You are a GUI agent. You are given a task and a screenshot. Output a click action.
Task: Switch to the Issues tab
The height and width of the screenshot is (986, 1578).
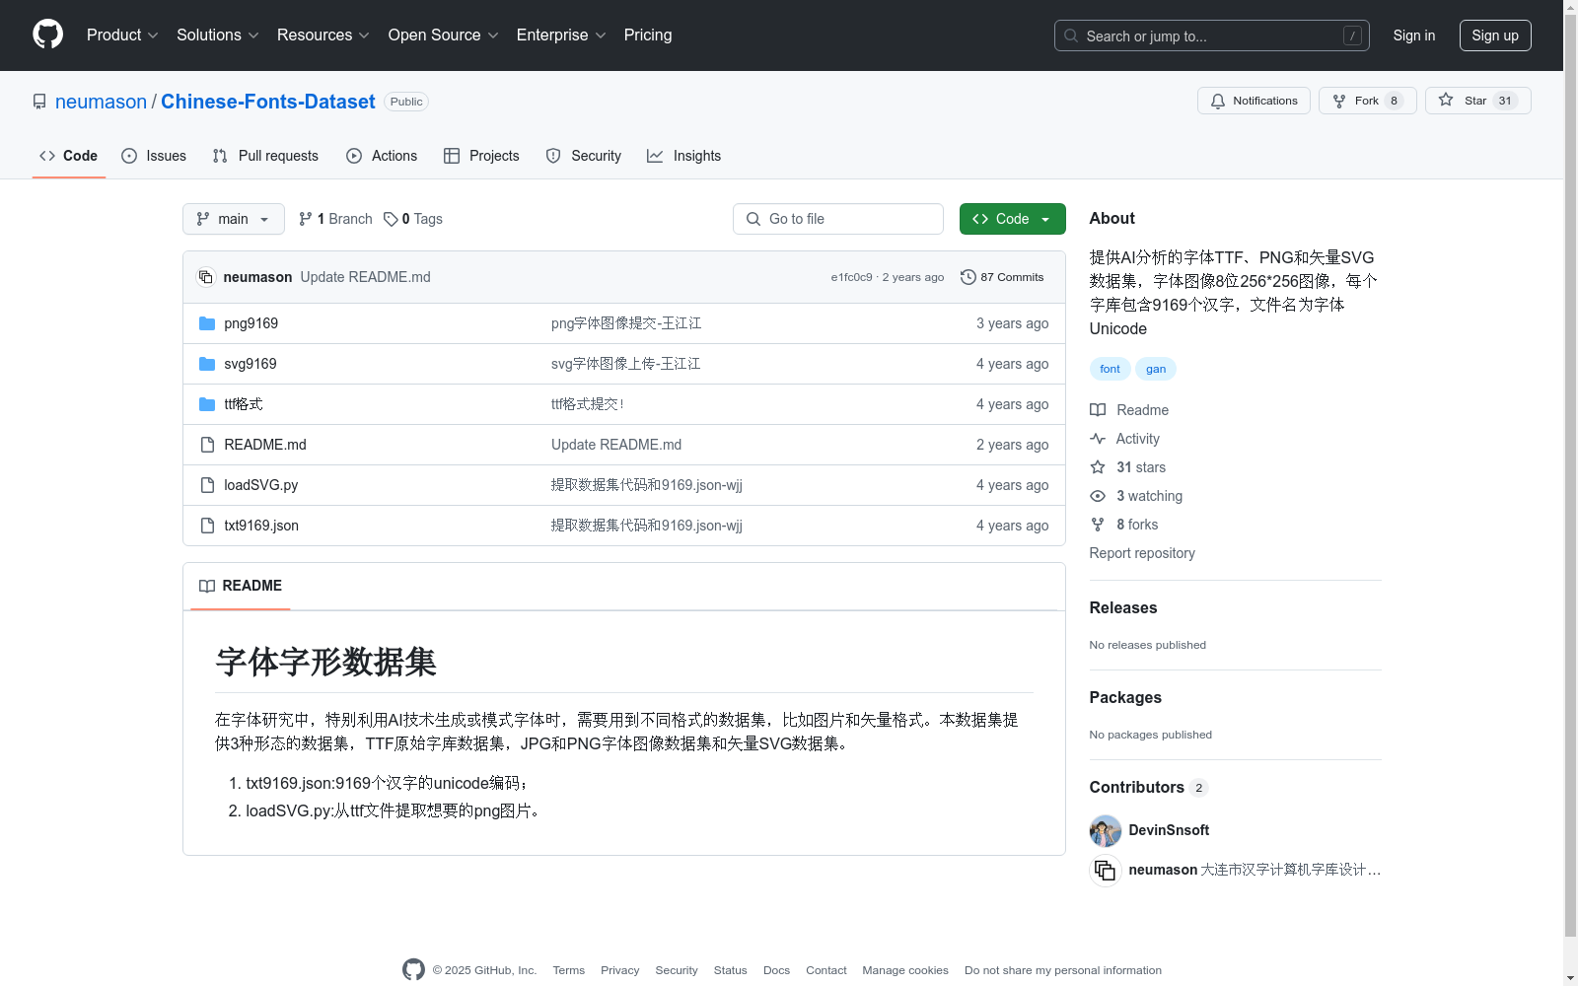pyautogui.click(x=154, y=156)
